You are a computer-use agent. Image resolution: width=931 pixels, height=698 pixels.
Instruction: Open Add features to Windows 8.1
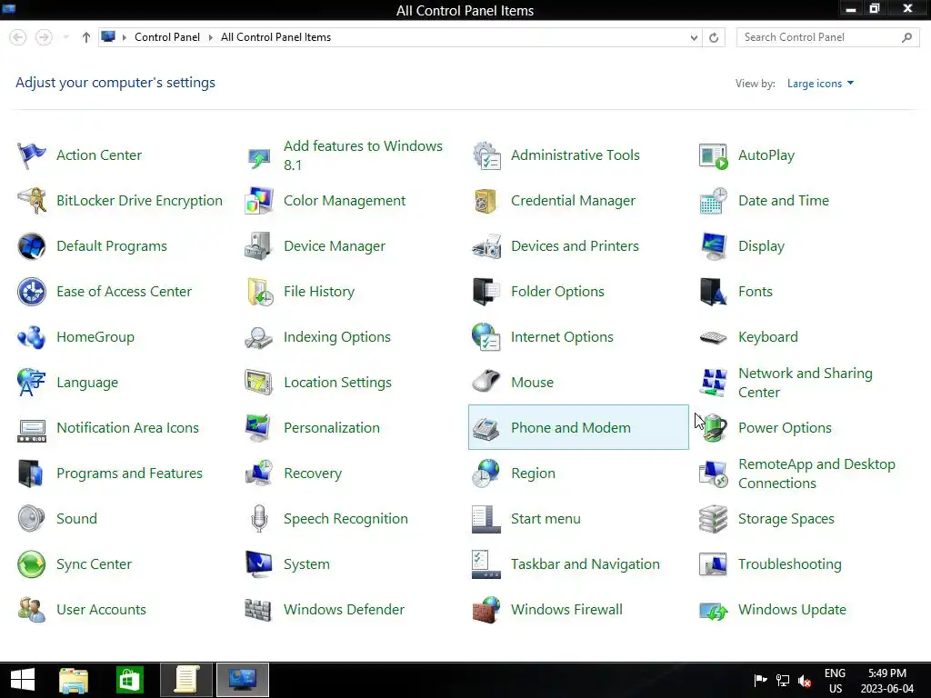click(363, 155)
